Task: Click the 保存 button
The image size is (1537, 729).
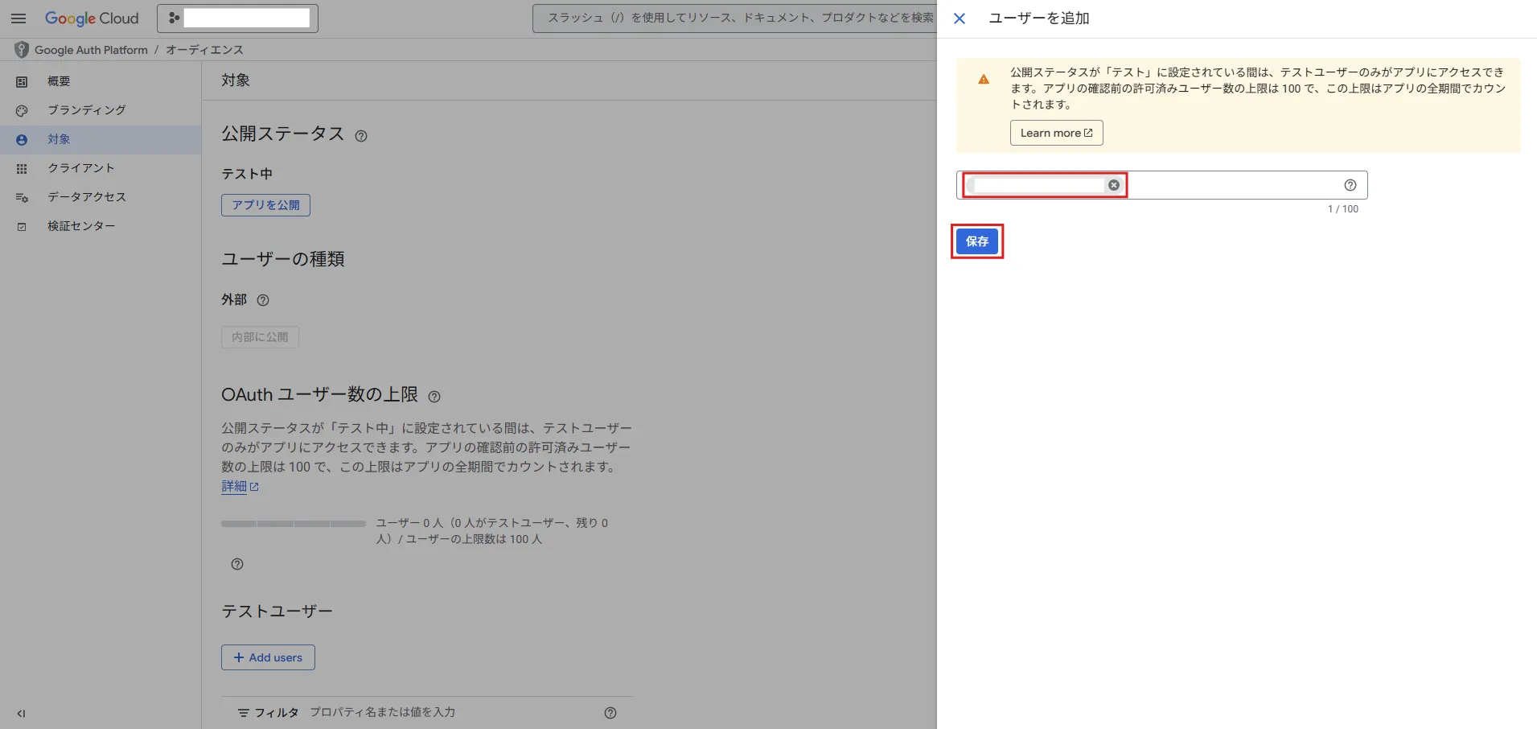Action: tap(977, 241)
